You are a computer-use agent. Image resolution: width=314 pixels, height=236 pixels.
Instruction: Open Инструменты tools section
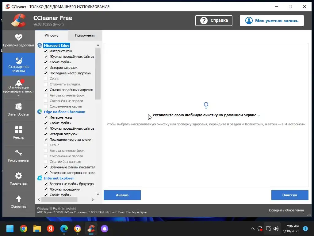coord(18,156)
